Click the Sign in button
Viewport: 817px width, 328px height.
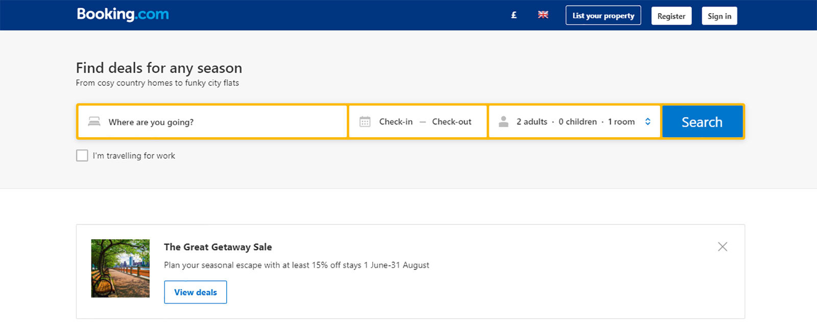pos(719,16)
